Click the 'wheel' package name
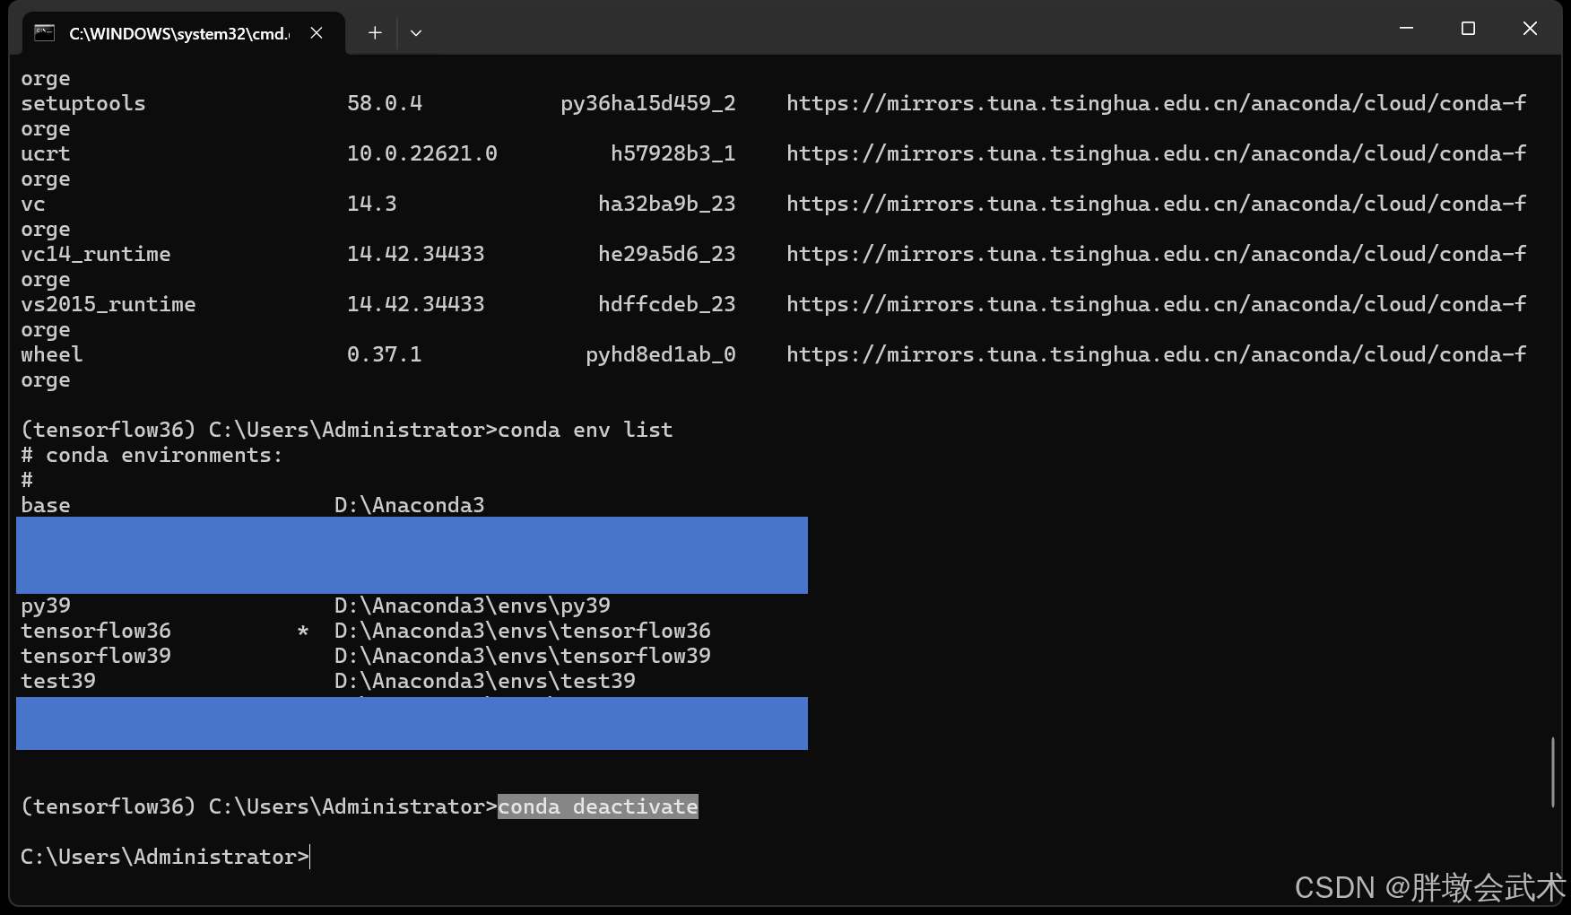The width and height of the screenshot is (1571, 915). tap(52, 354)
